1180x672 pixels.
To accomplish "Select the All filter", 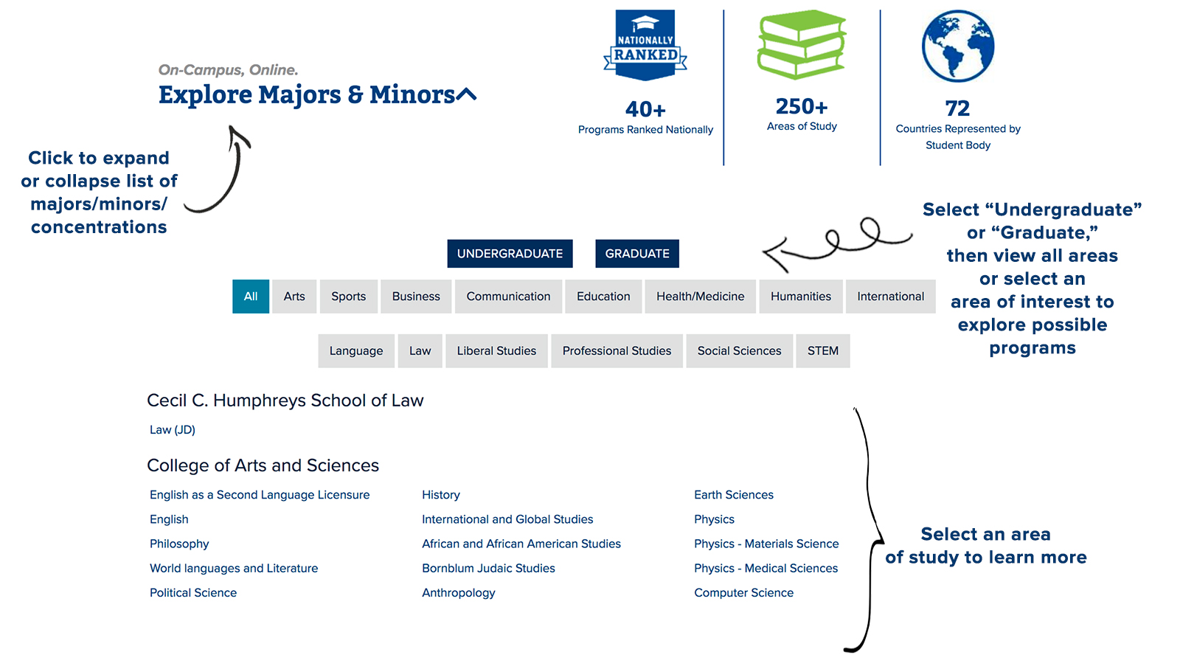I will pyautogui.click(x=250, y=296).
